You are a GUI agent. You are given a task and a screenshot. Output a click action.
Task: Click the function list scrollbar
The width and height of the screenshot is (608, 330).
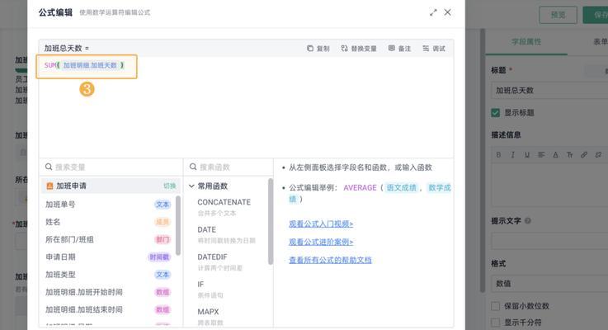pyautogui.click(x=271, y=221)
